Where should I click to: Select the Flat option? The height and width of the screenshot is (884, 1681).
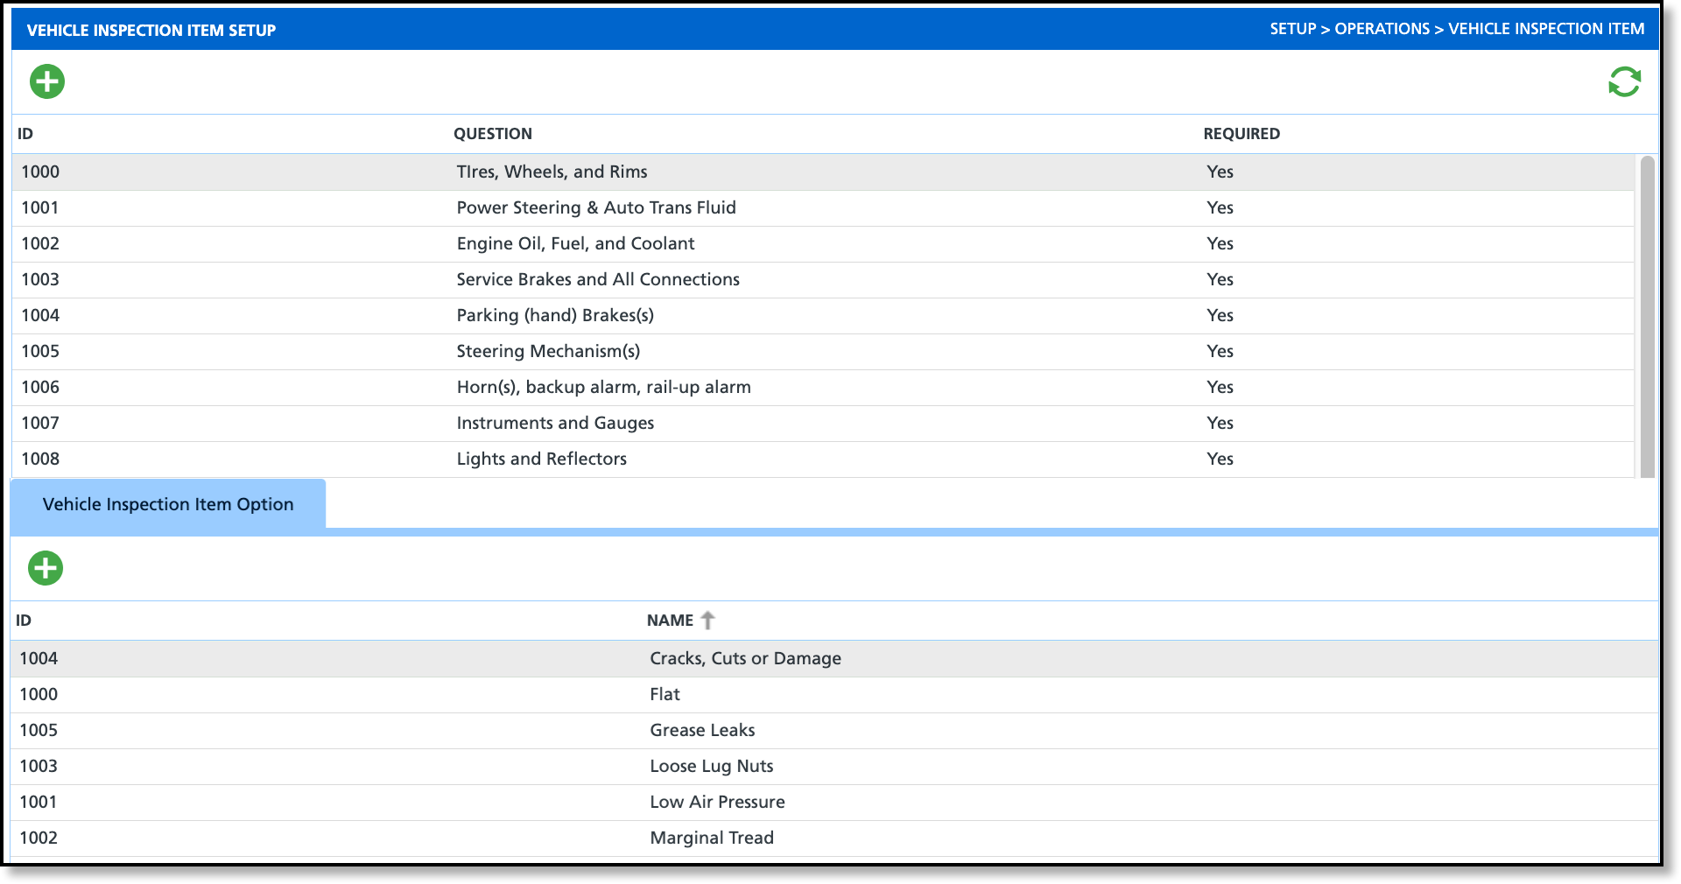tap(834, 695)
